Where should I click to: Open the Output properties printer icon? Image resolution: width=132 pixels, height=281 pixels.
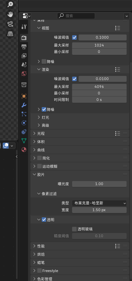coord(24,47)
